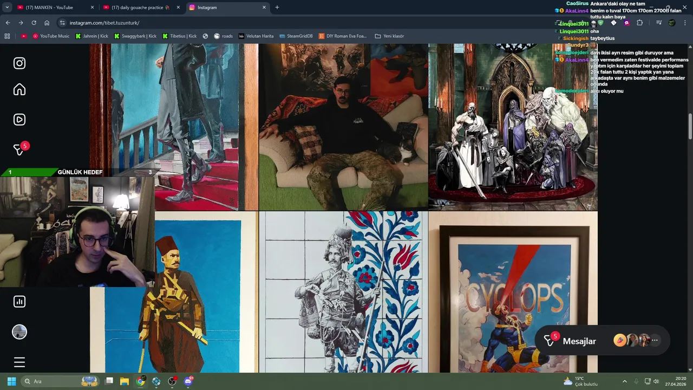Screen dimensions: 693x390
Task: Open the browser home page button
Action: (x=47, y=23)
